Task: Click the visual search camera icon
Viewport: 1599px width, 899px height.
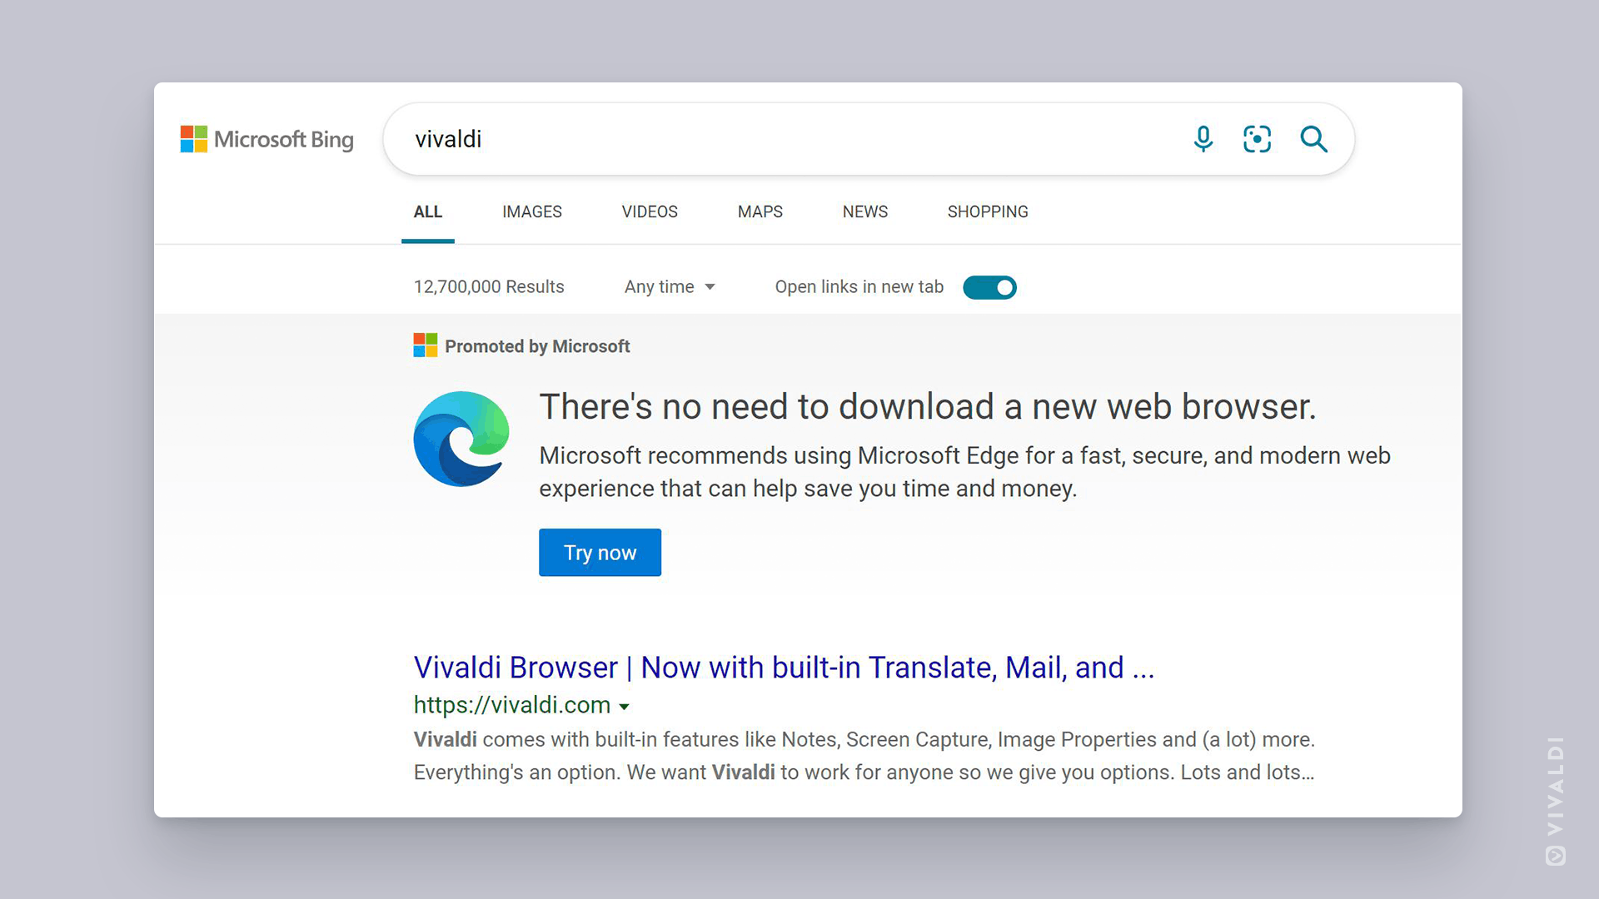Action: [1257, 138]
